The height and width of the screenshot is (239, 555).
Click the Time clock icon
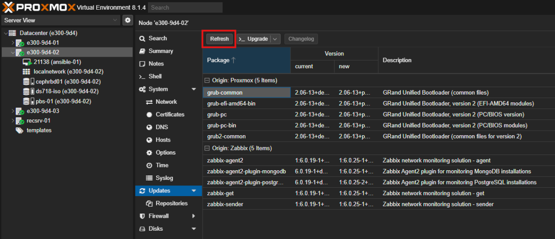pos(149,165)
